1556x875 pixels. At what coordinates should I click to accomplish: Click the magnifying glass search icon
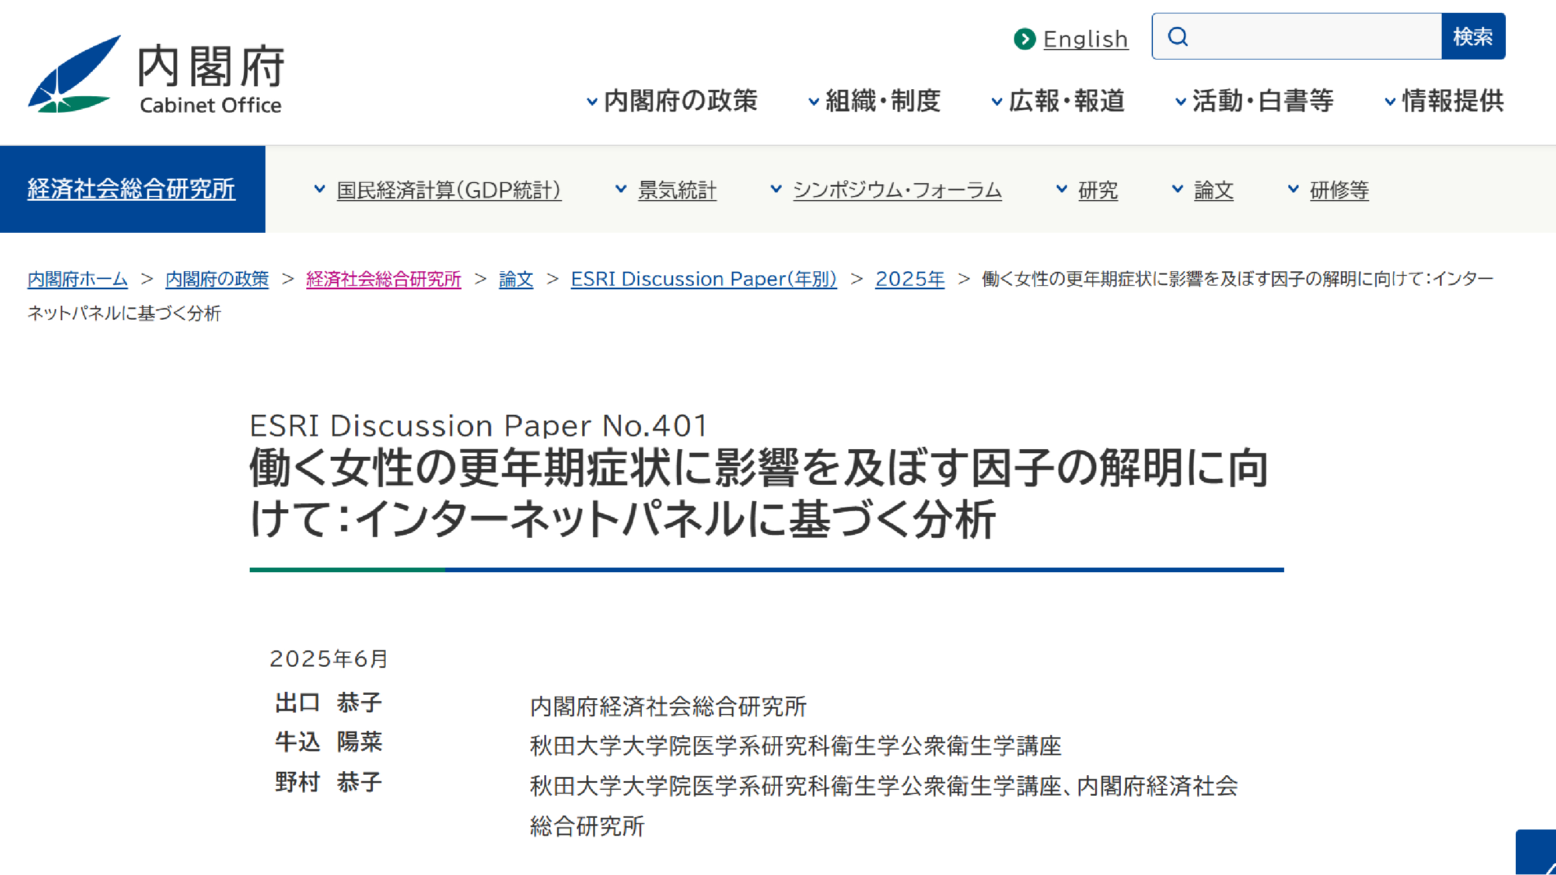tap(1177, 37)
